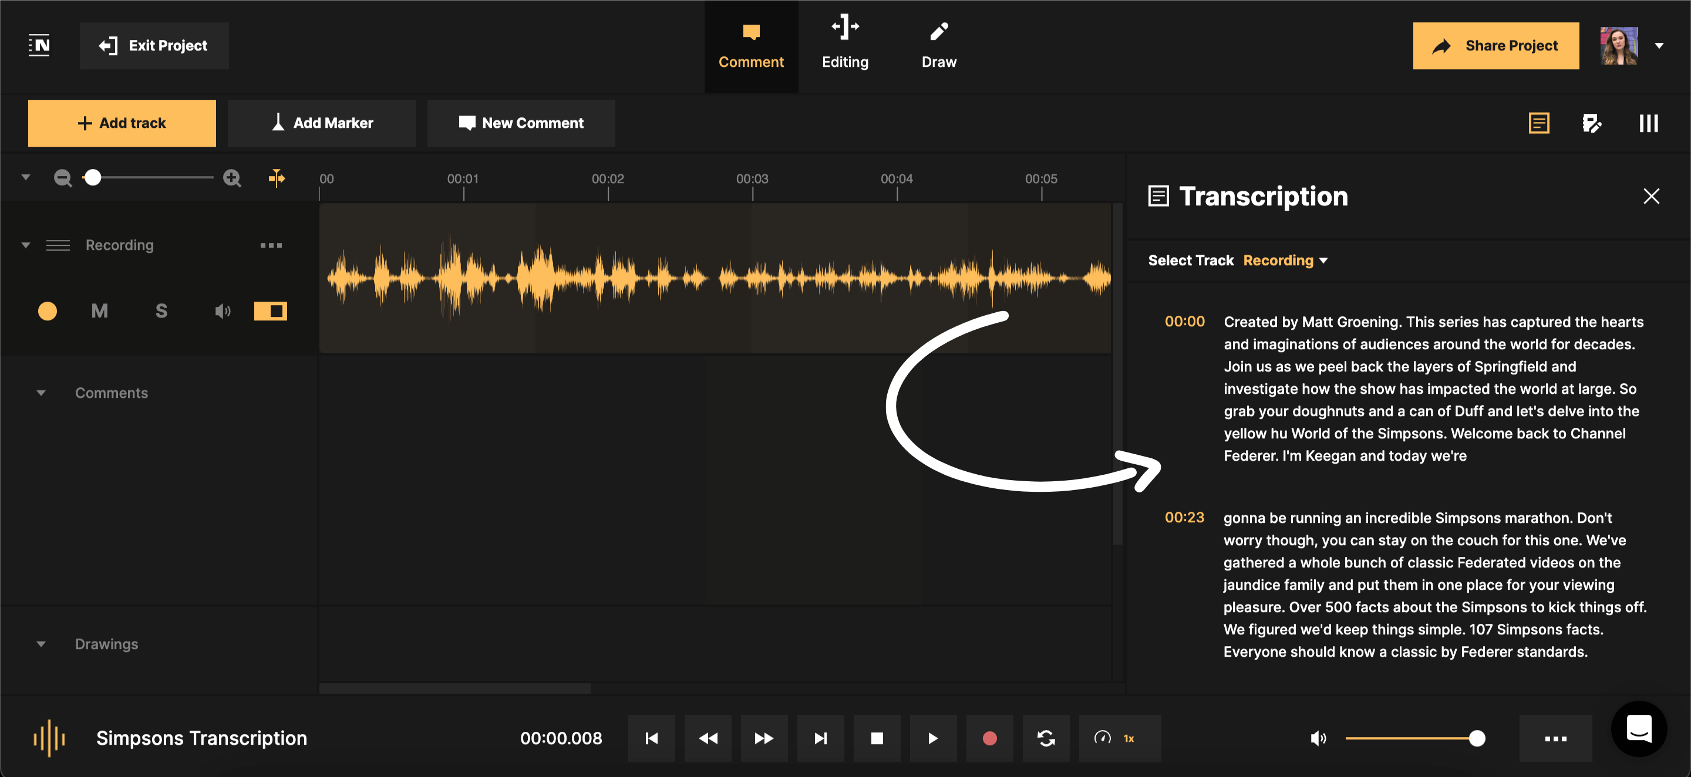Expand the Drawings section

tap(41, 644)
